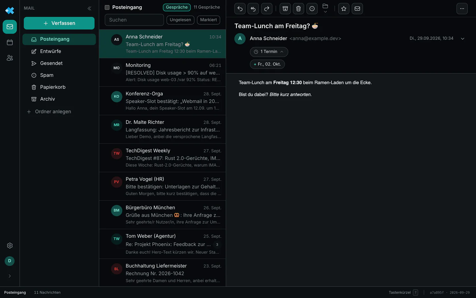
Task: Click the app logo in the top-left corner
Action: (x=10, y=10)
